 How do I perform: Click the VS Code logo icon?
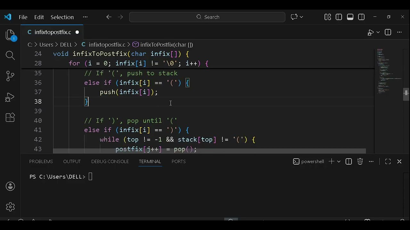(x=8, y=17)
